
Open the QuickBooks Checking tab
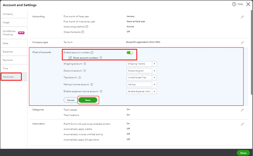[x=14, y=33]
